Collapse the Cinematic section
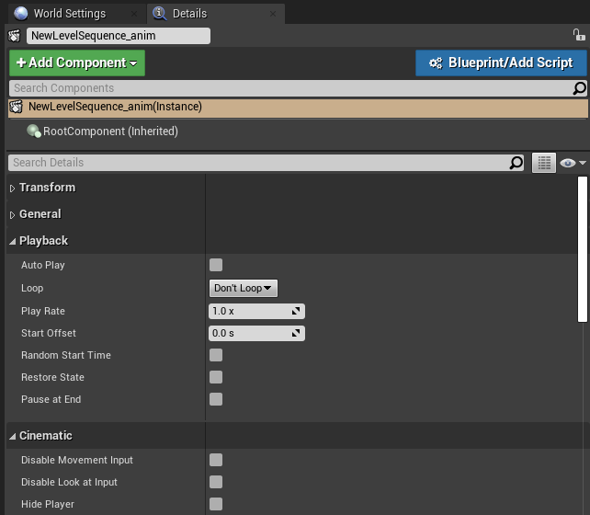 click(x=12, y=436)
